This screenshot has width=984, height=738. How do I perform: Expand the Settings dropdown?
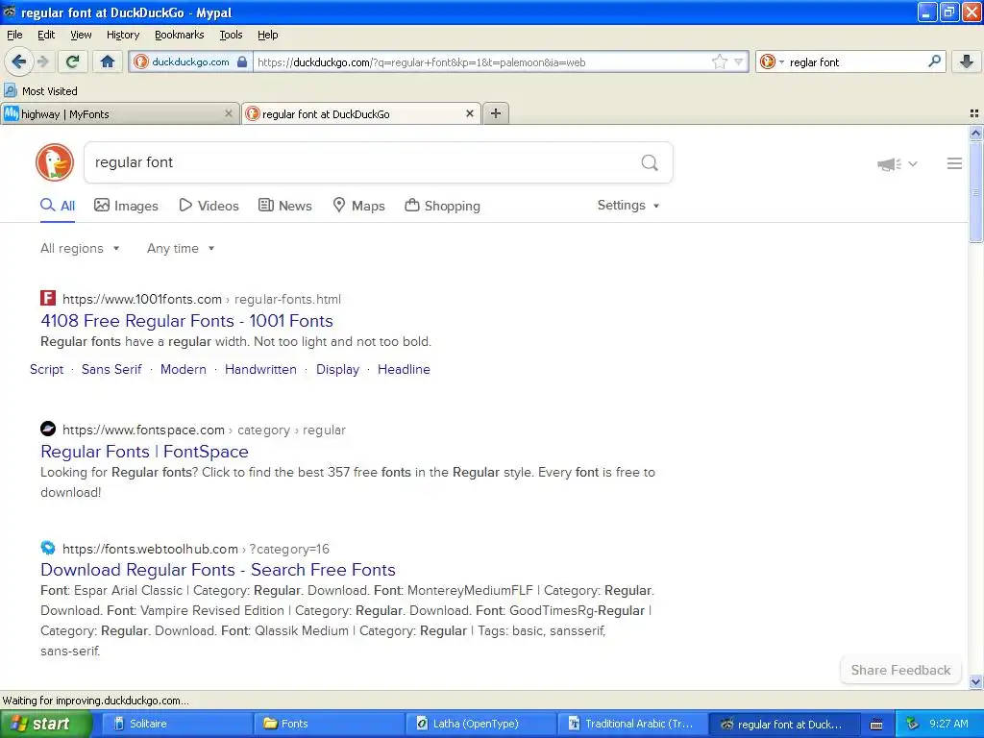click(x=628, y=206)
